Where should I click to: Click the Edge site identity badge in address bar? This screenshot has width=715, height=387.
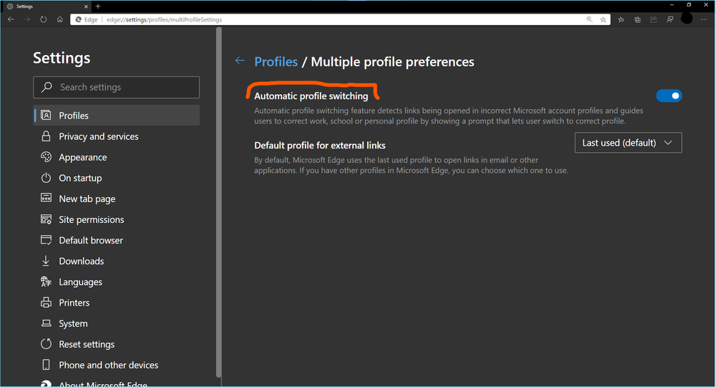pyautogui.click(x=87, y=19)
